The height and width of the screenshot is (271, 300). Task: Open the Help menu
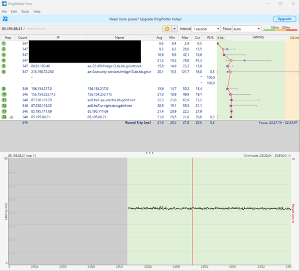[37, 11]
